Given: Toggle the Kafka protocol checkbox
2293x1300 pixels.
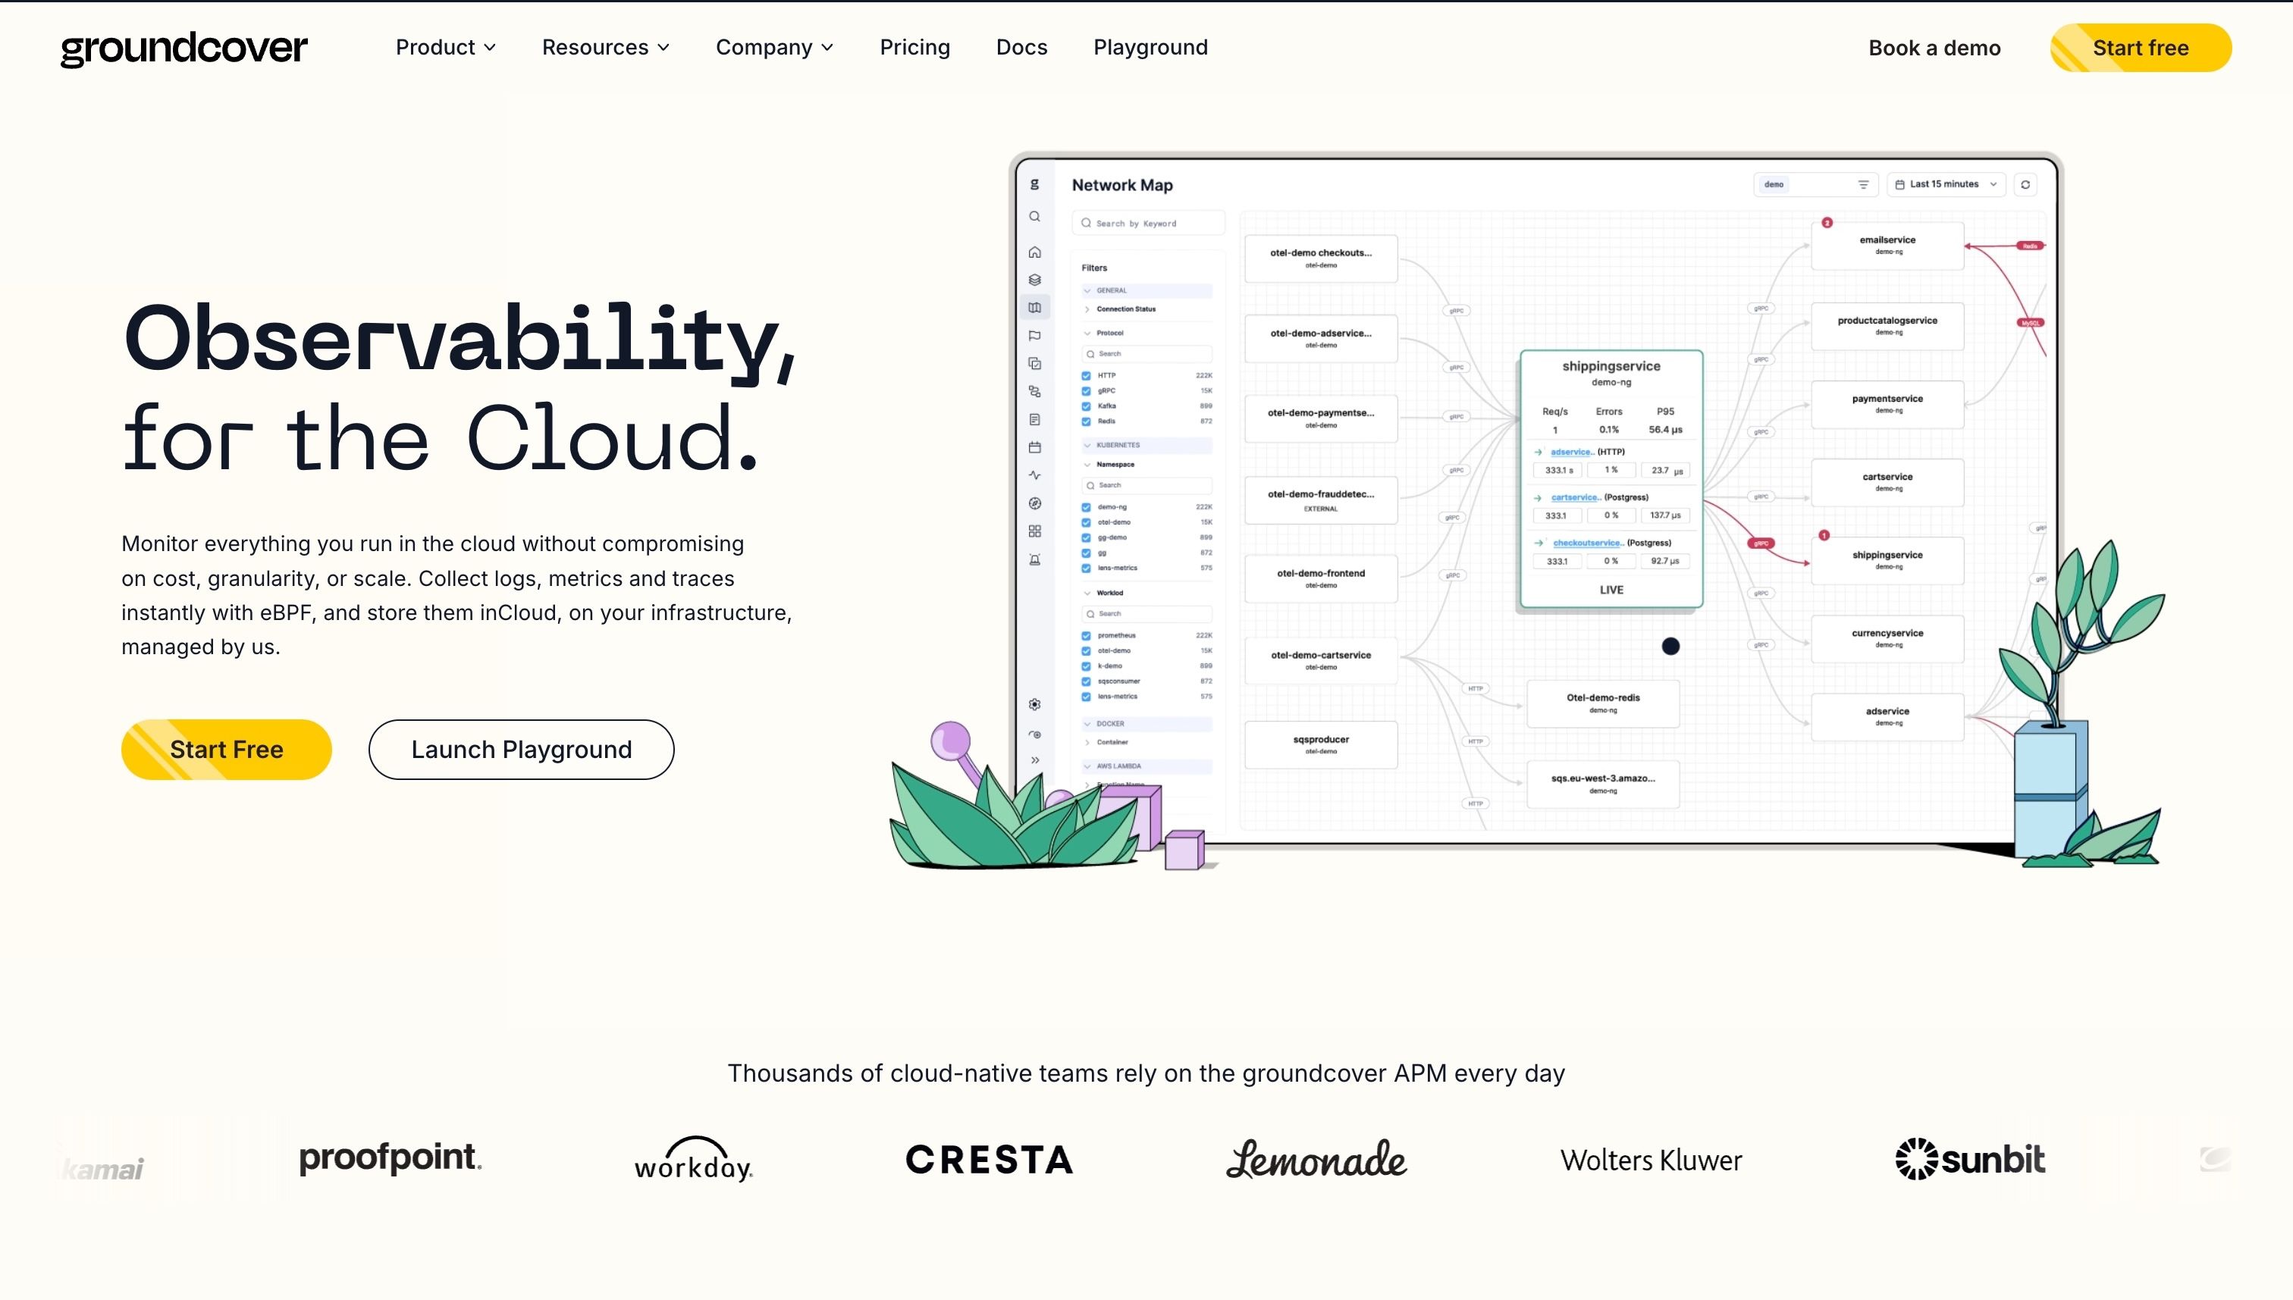Looking at the screenshot, I should [x=1087, y=406].
